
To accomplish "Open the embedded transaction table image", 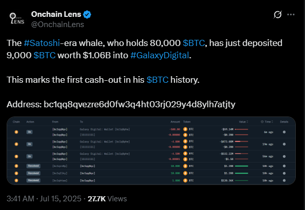I will click(x=151, y=151).
